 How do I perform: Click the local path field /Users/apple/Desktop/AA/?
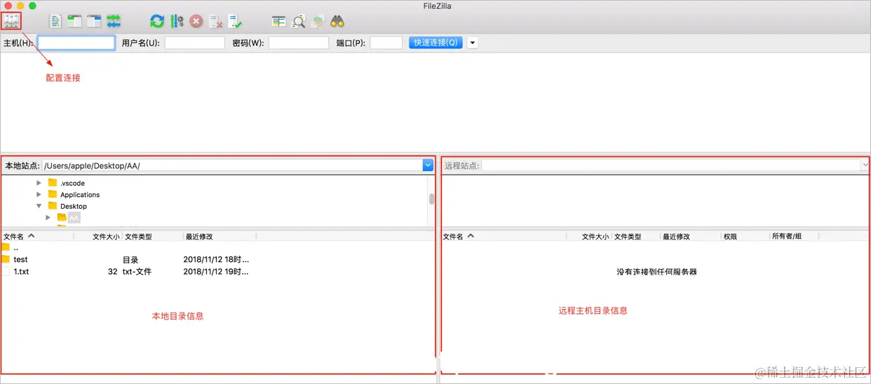233,165
